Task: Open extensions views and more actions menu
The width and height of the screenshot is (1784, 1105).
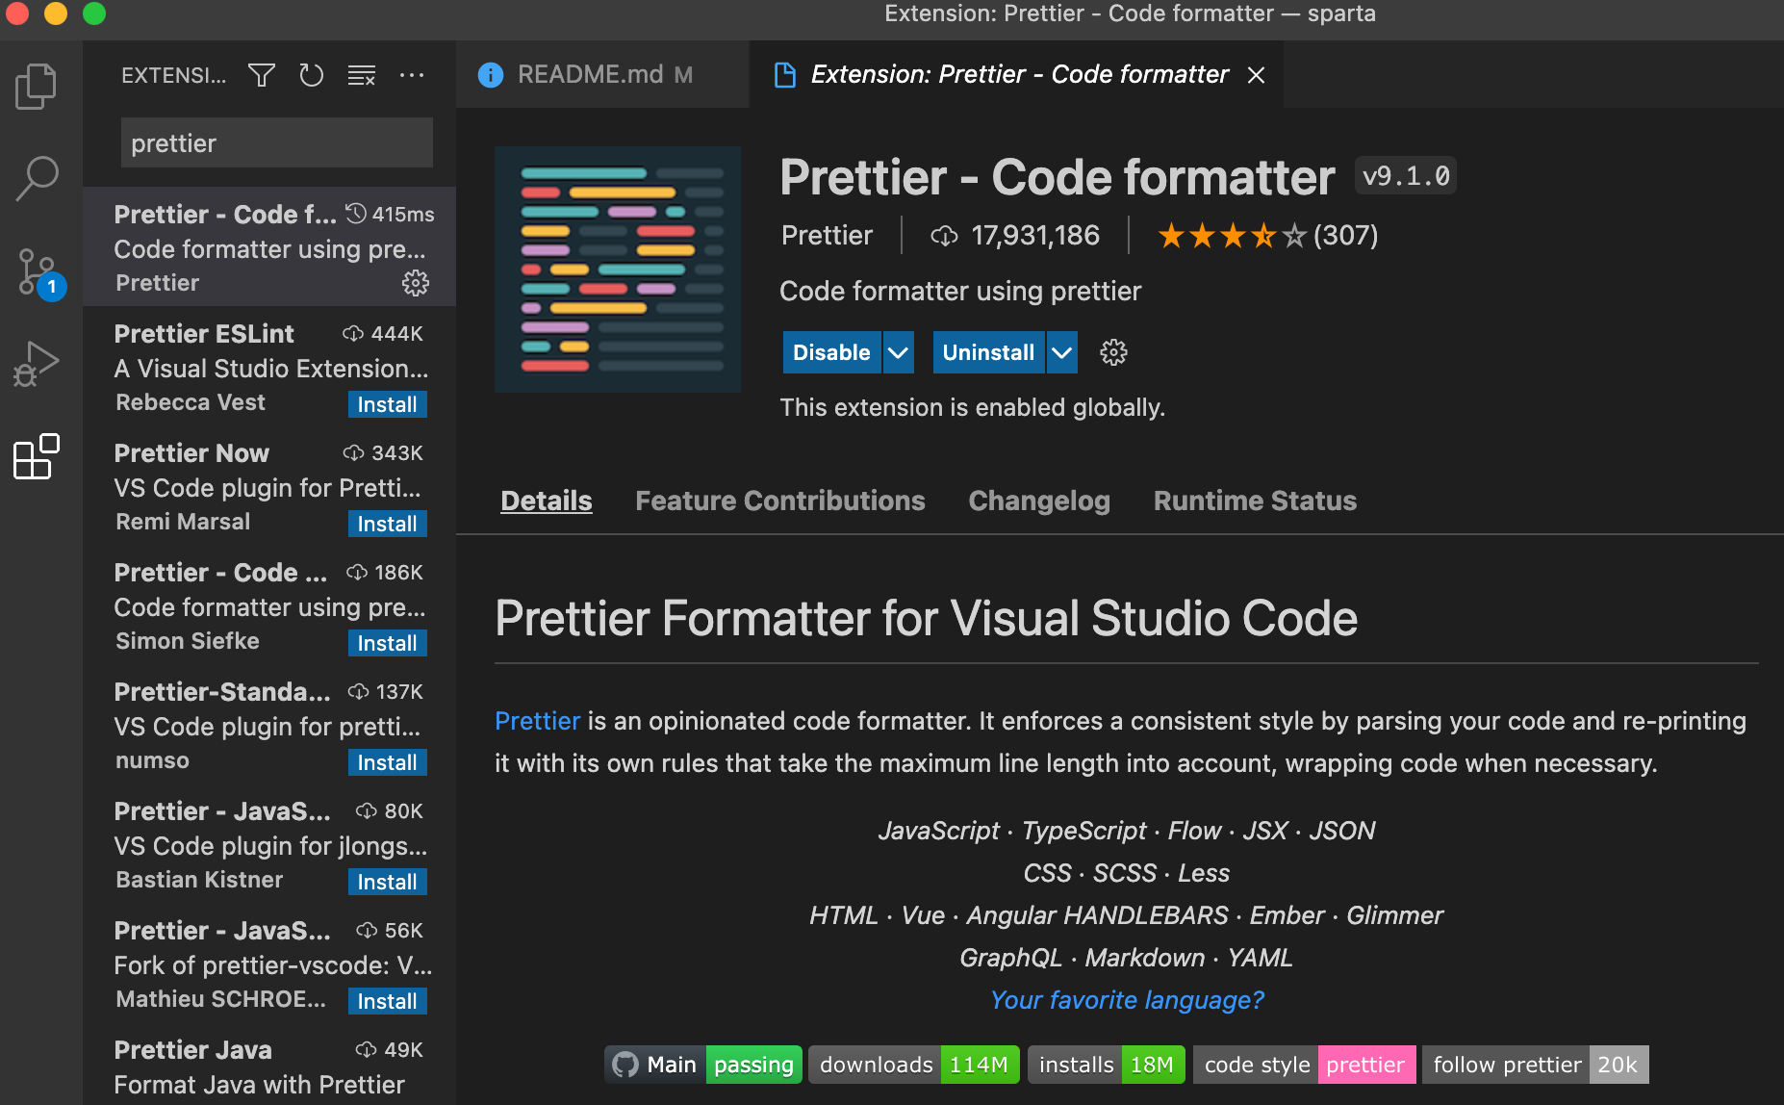Action: coord(412,75)
